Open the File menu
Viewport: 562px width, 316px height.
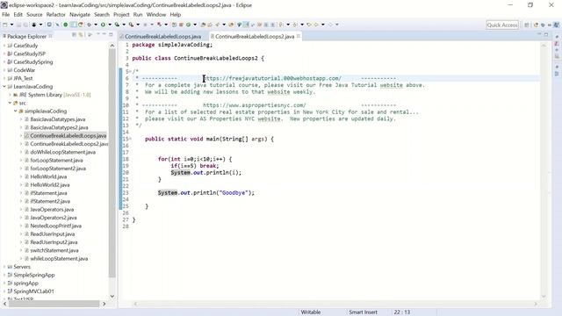(6, 15)
